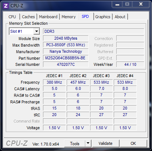Screen dimensions: 152x151
Task: Open the Tools dropdown arrow
Action: 88,143
